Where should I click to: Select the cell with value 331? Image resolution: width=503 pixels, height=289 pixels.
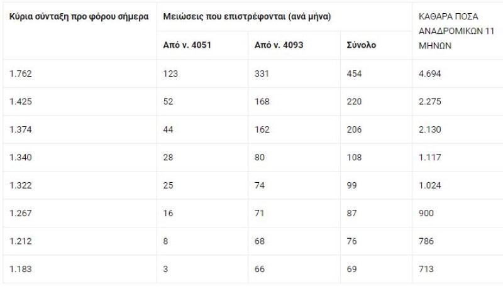point(262,74)
